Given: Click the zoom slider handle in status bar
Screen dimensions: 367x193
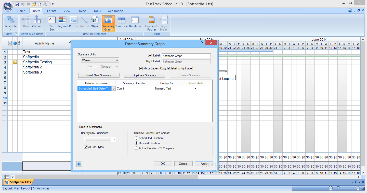Looking at the screenshot, I should coord(338,188).
